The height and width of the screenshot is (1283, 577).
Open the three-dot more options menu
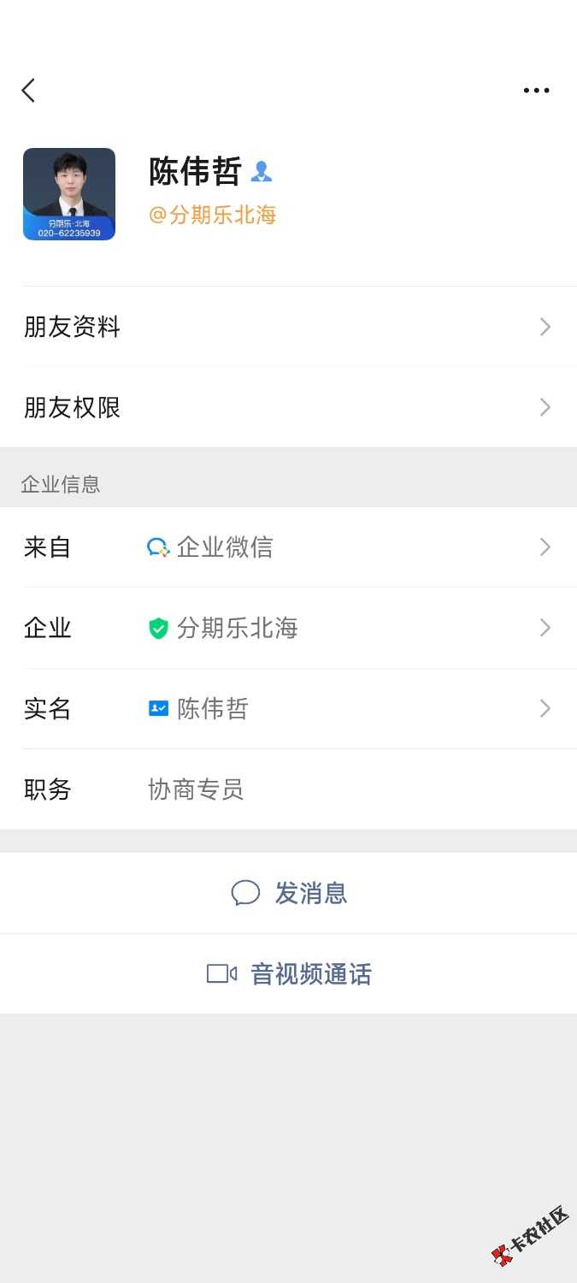point(536,91)
